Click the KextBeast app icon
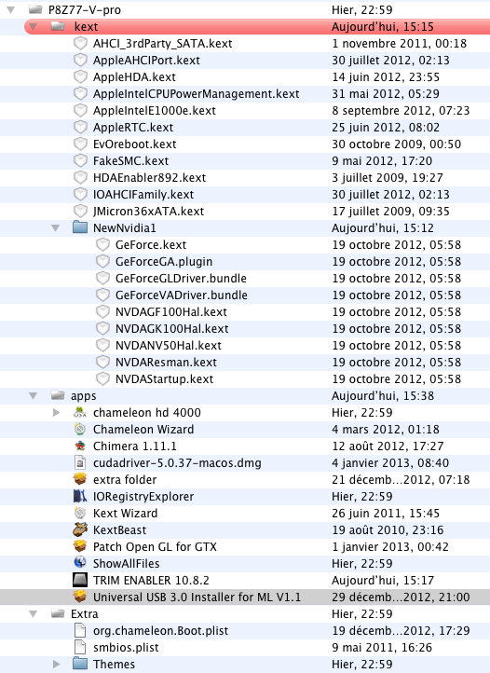 (x=80, y=530)
